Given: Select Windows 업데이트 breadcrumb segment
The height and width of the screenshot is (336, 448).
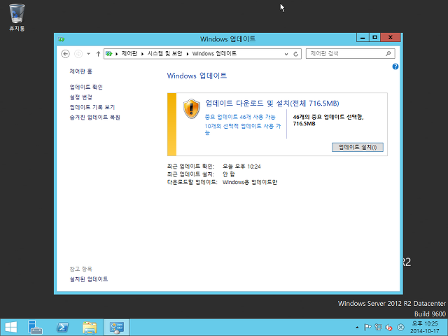Looking at the screenshot, I should tap(214, 54).
